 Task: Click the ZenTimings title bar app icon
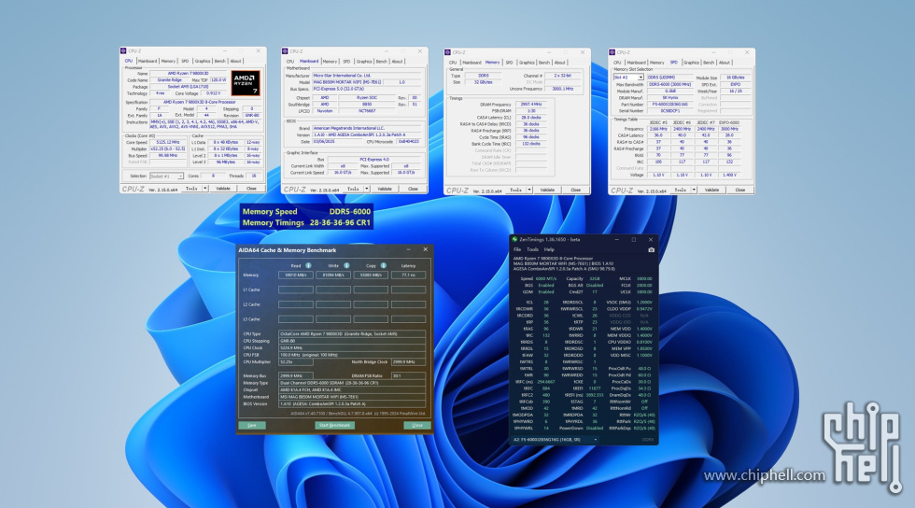tap(514, 239)
